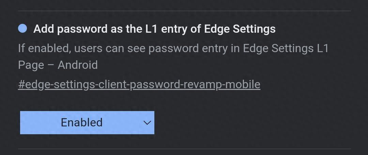Click the description starting 'If enabled, users'

point(173,57)
